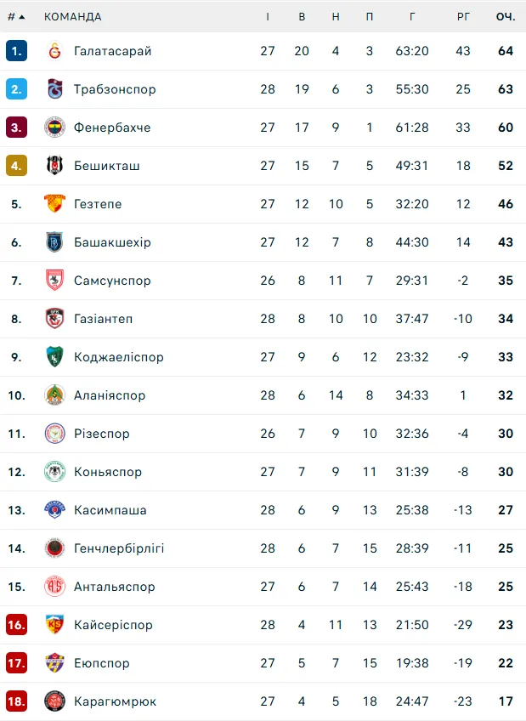Open the Коньяспор team page

point(108,472)
